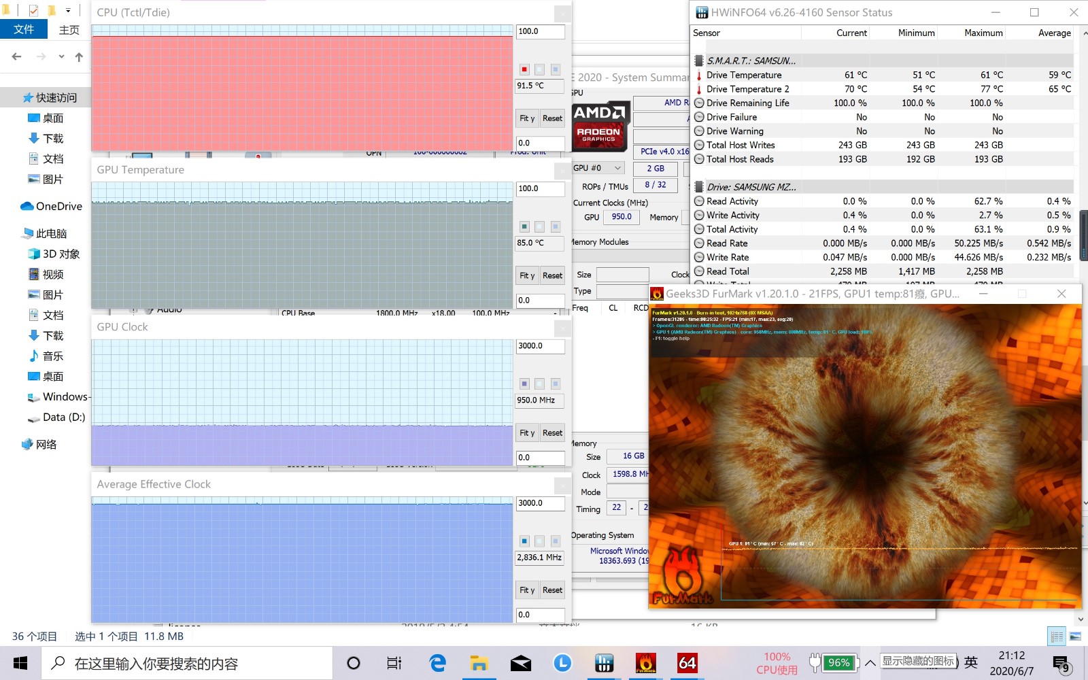Viewport: 1088px width, 680px height.
Task: Toggle the middle checkbox beside the GPU Temperature graph
Action: [539, 226]
